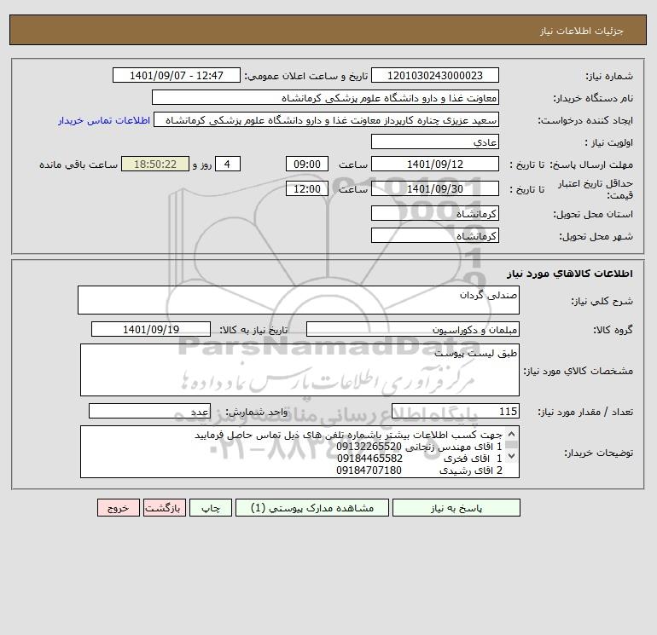Image resolution: width=657 pixels, height=635 pixels.
Task: Click the priority field 'عادی'
Action: click(435, 141)
